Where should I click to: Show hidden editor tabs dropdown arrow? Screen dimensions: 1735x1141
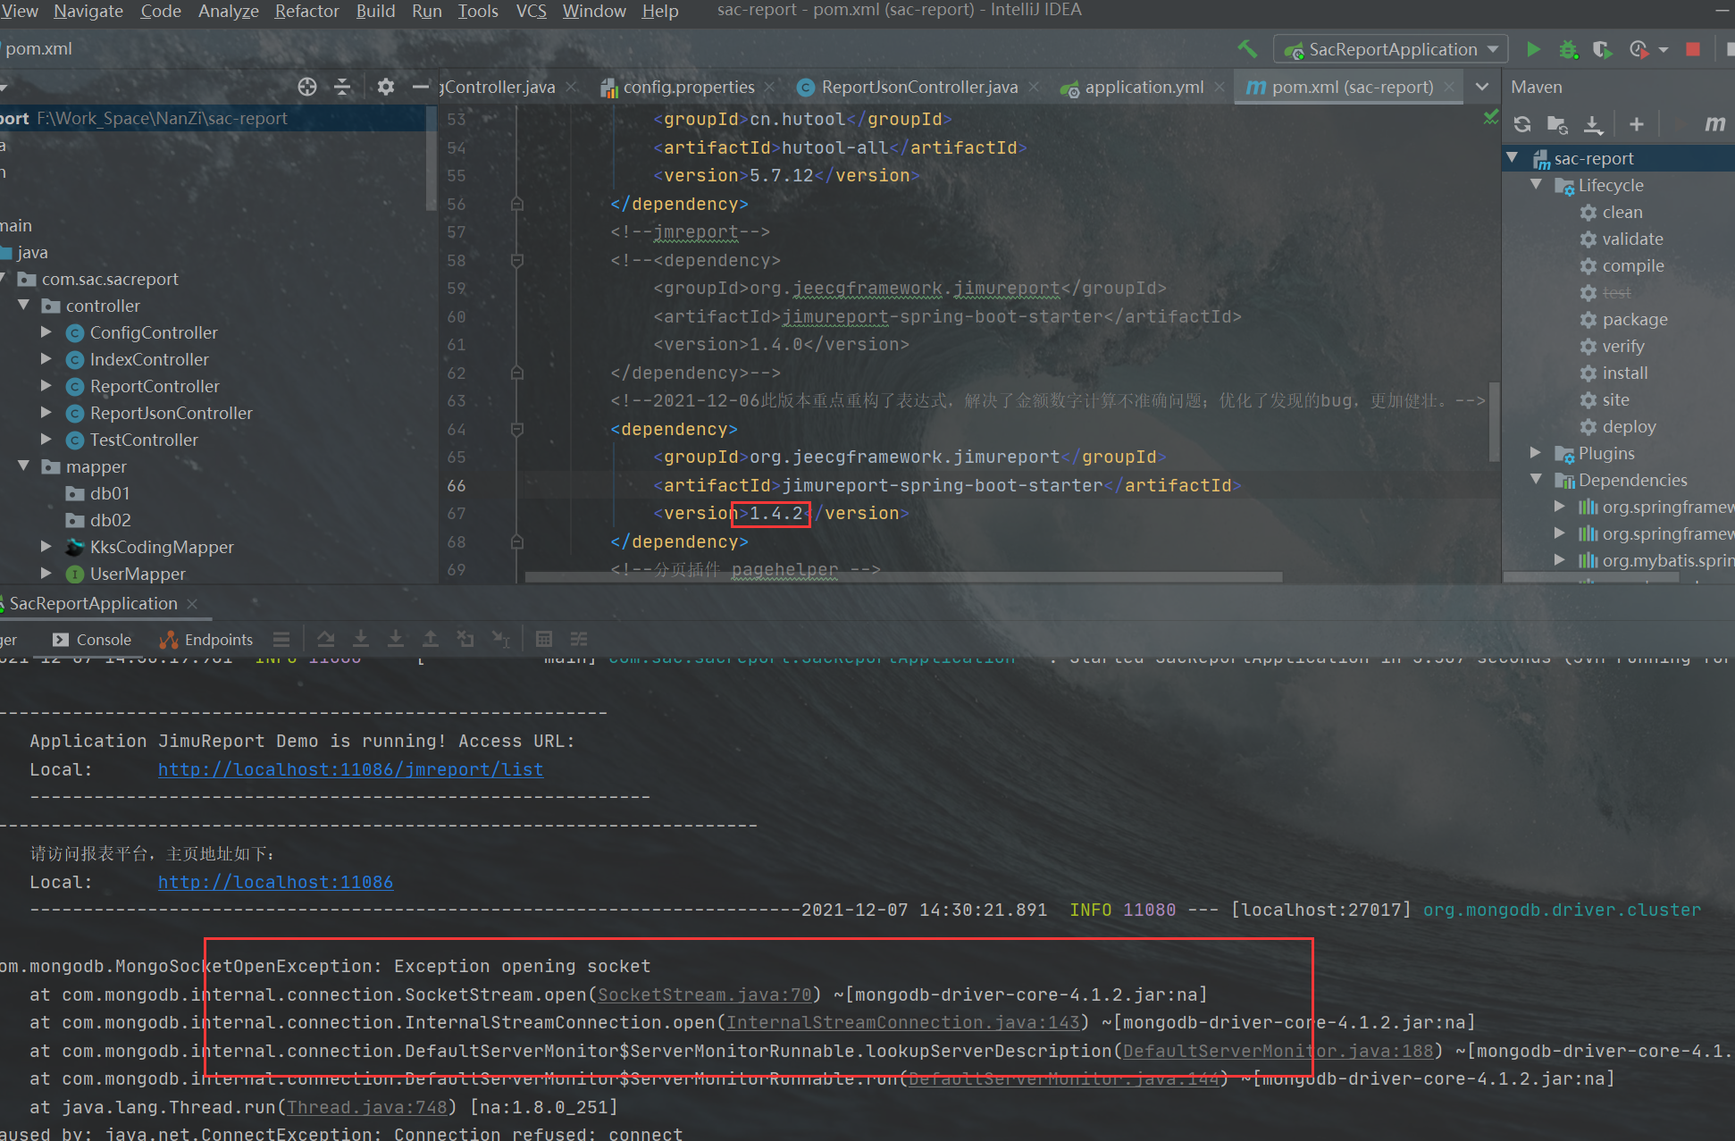(1481, 87)
